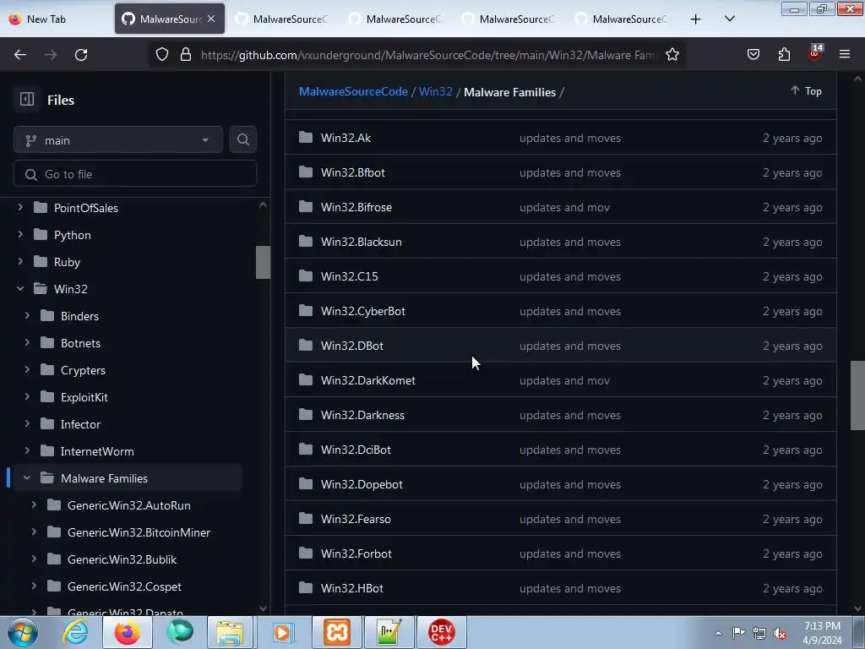Launch Internet Explorer from taskbar
Viewport: 865px width, 649px height.
pyautogui.click(x=75, y=632)
